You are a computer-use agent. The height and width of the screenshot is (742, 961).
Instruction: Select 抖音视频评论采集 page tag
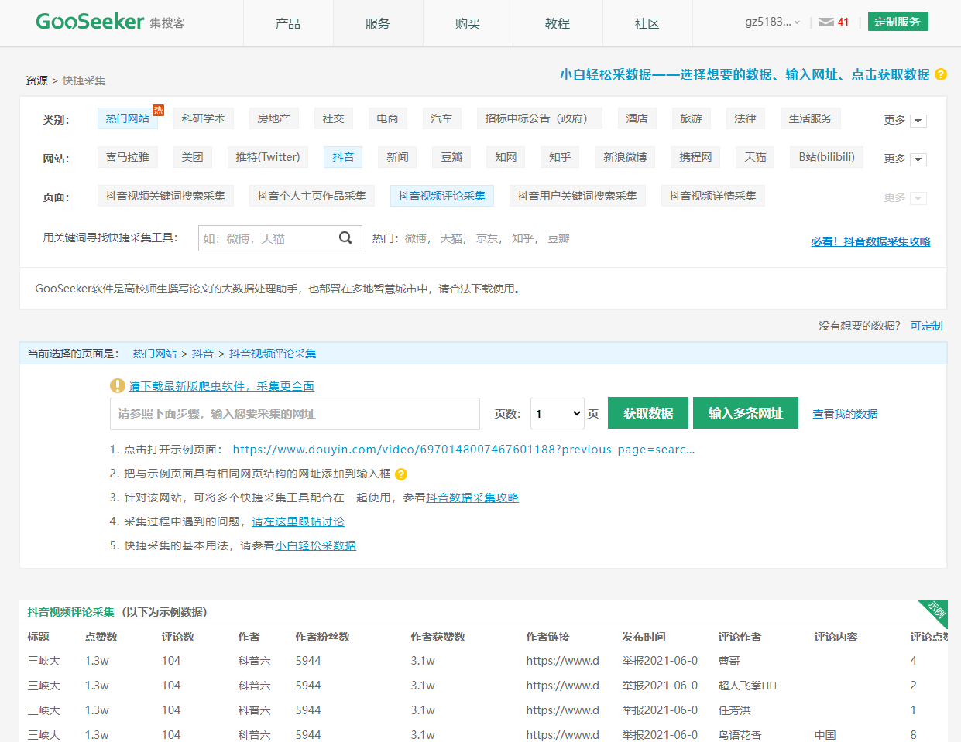coord(441,196)
